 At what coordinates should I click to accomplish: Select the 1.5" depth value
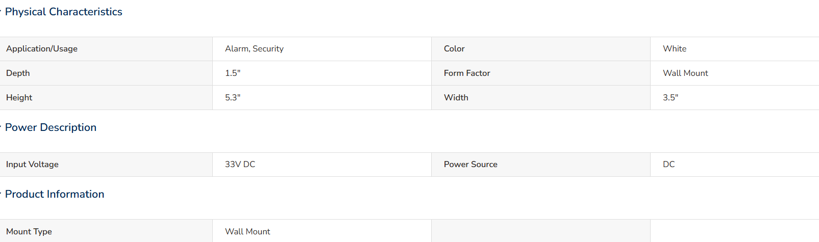tap(233, 73)
